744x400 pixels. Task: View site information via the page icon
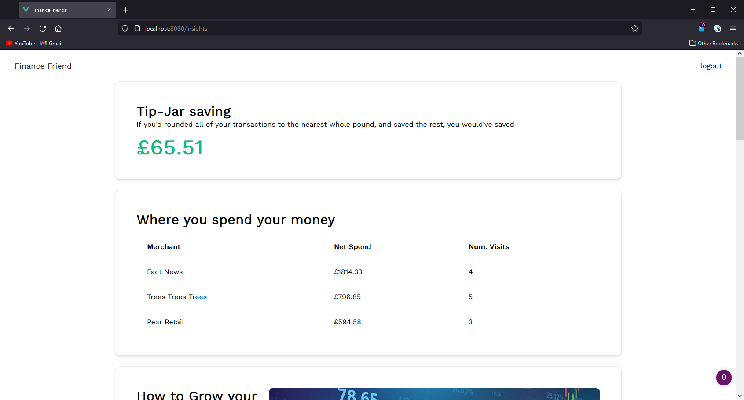(137, 28)
